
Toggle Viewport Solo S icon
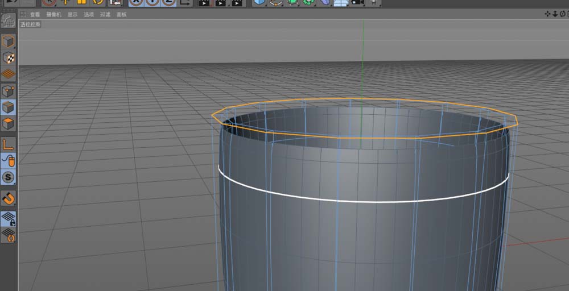(x=8, y=177)
